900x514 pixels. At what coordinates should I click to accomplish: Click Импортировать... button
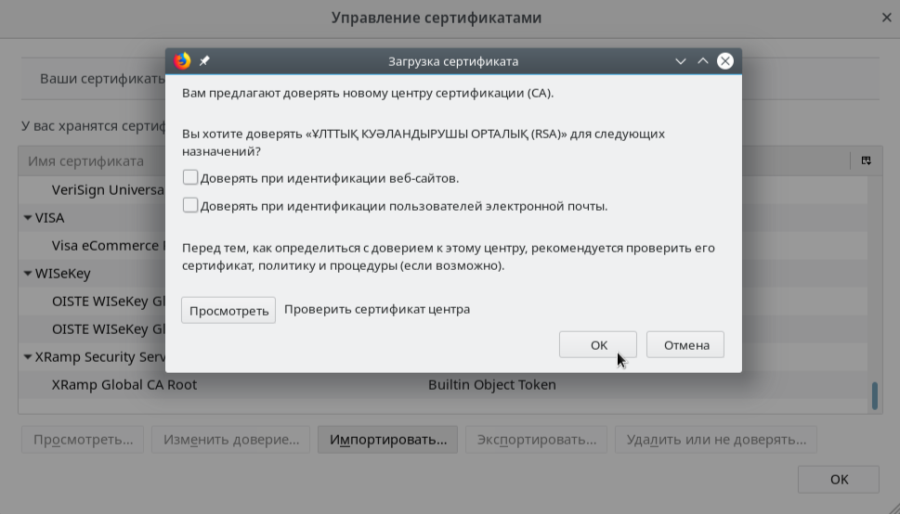388,440
